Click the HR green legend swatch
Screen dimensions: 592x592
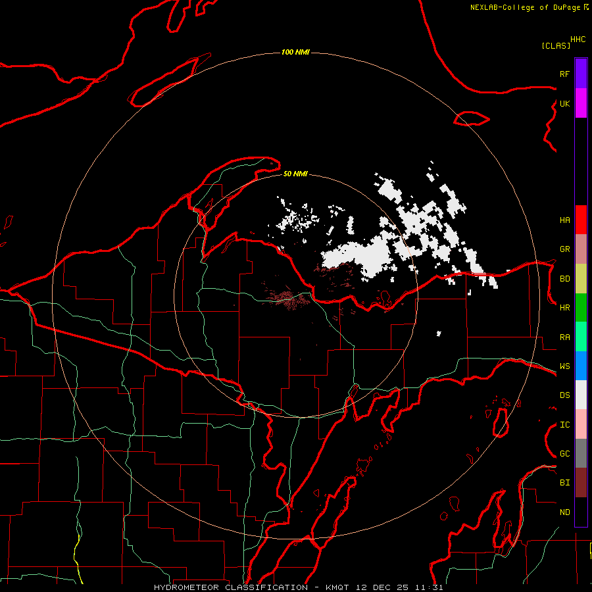(581, 307)
